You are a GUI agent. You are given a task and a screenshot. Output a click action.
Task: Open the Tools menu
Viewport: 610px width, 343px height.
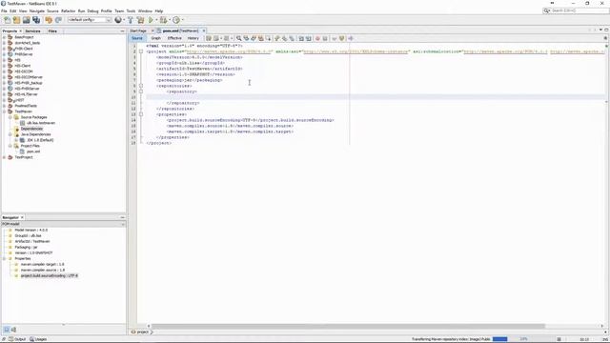132,11
